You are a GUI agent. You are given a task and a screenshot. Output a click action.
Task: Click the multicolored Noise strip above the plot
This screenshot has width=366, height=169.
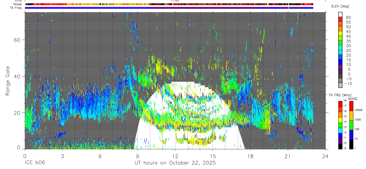click(x=169, y=4)
